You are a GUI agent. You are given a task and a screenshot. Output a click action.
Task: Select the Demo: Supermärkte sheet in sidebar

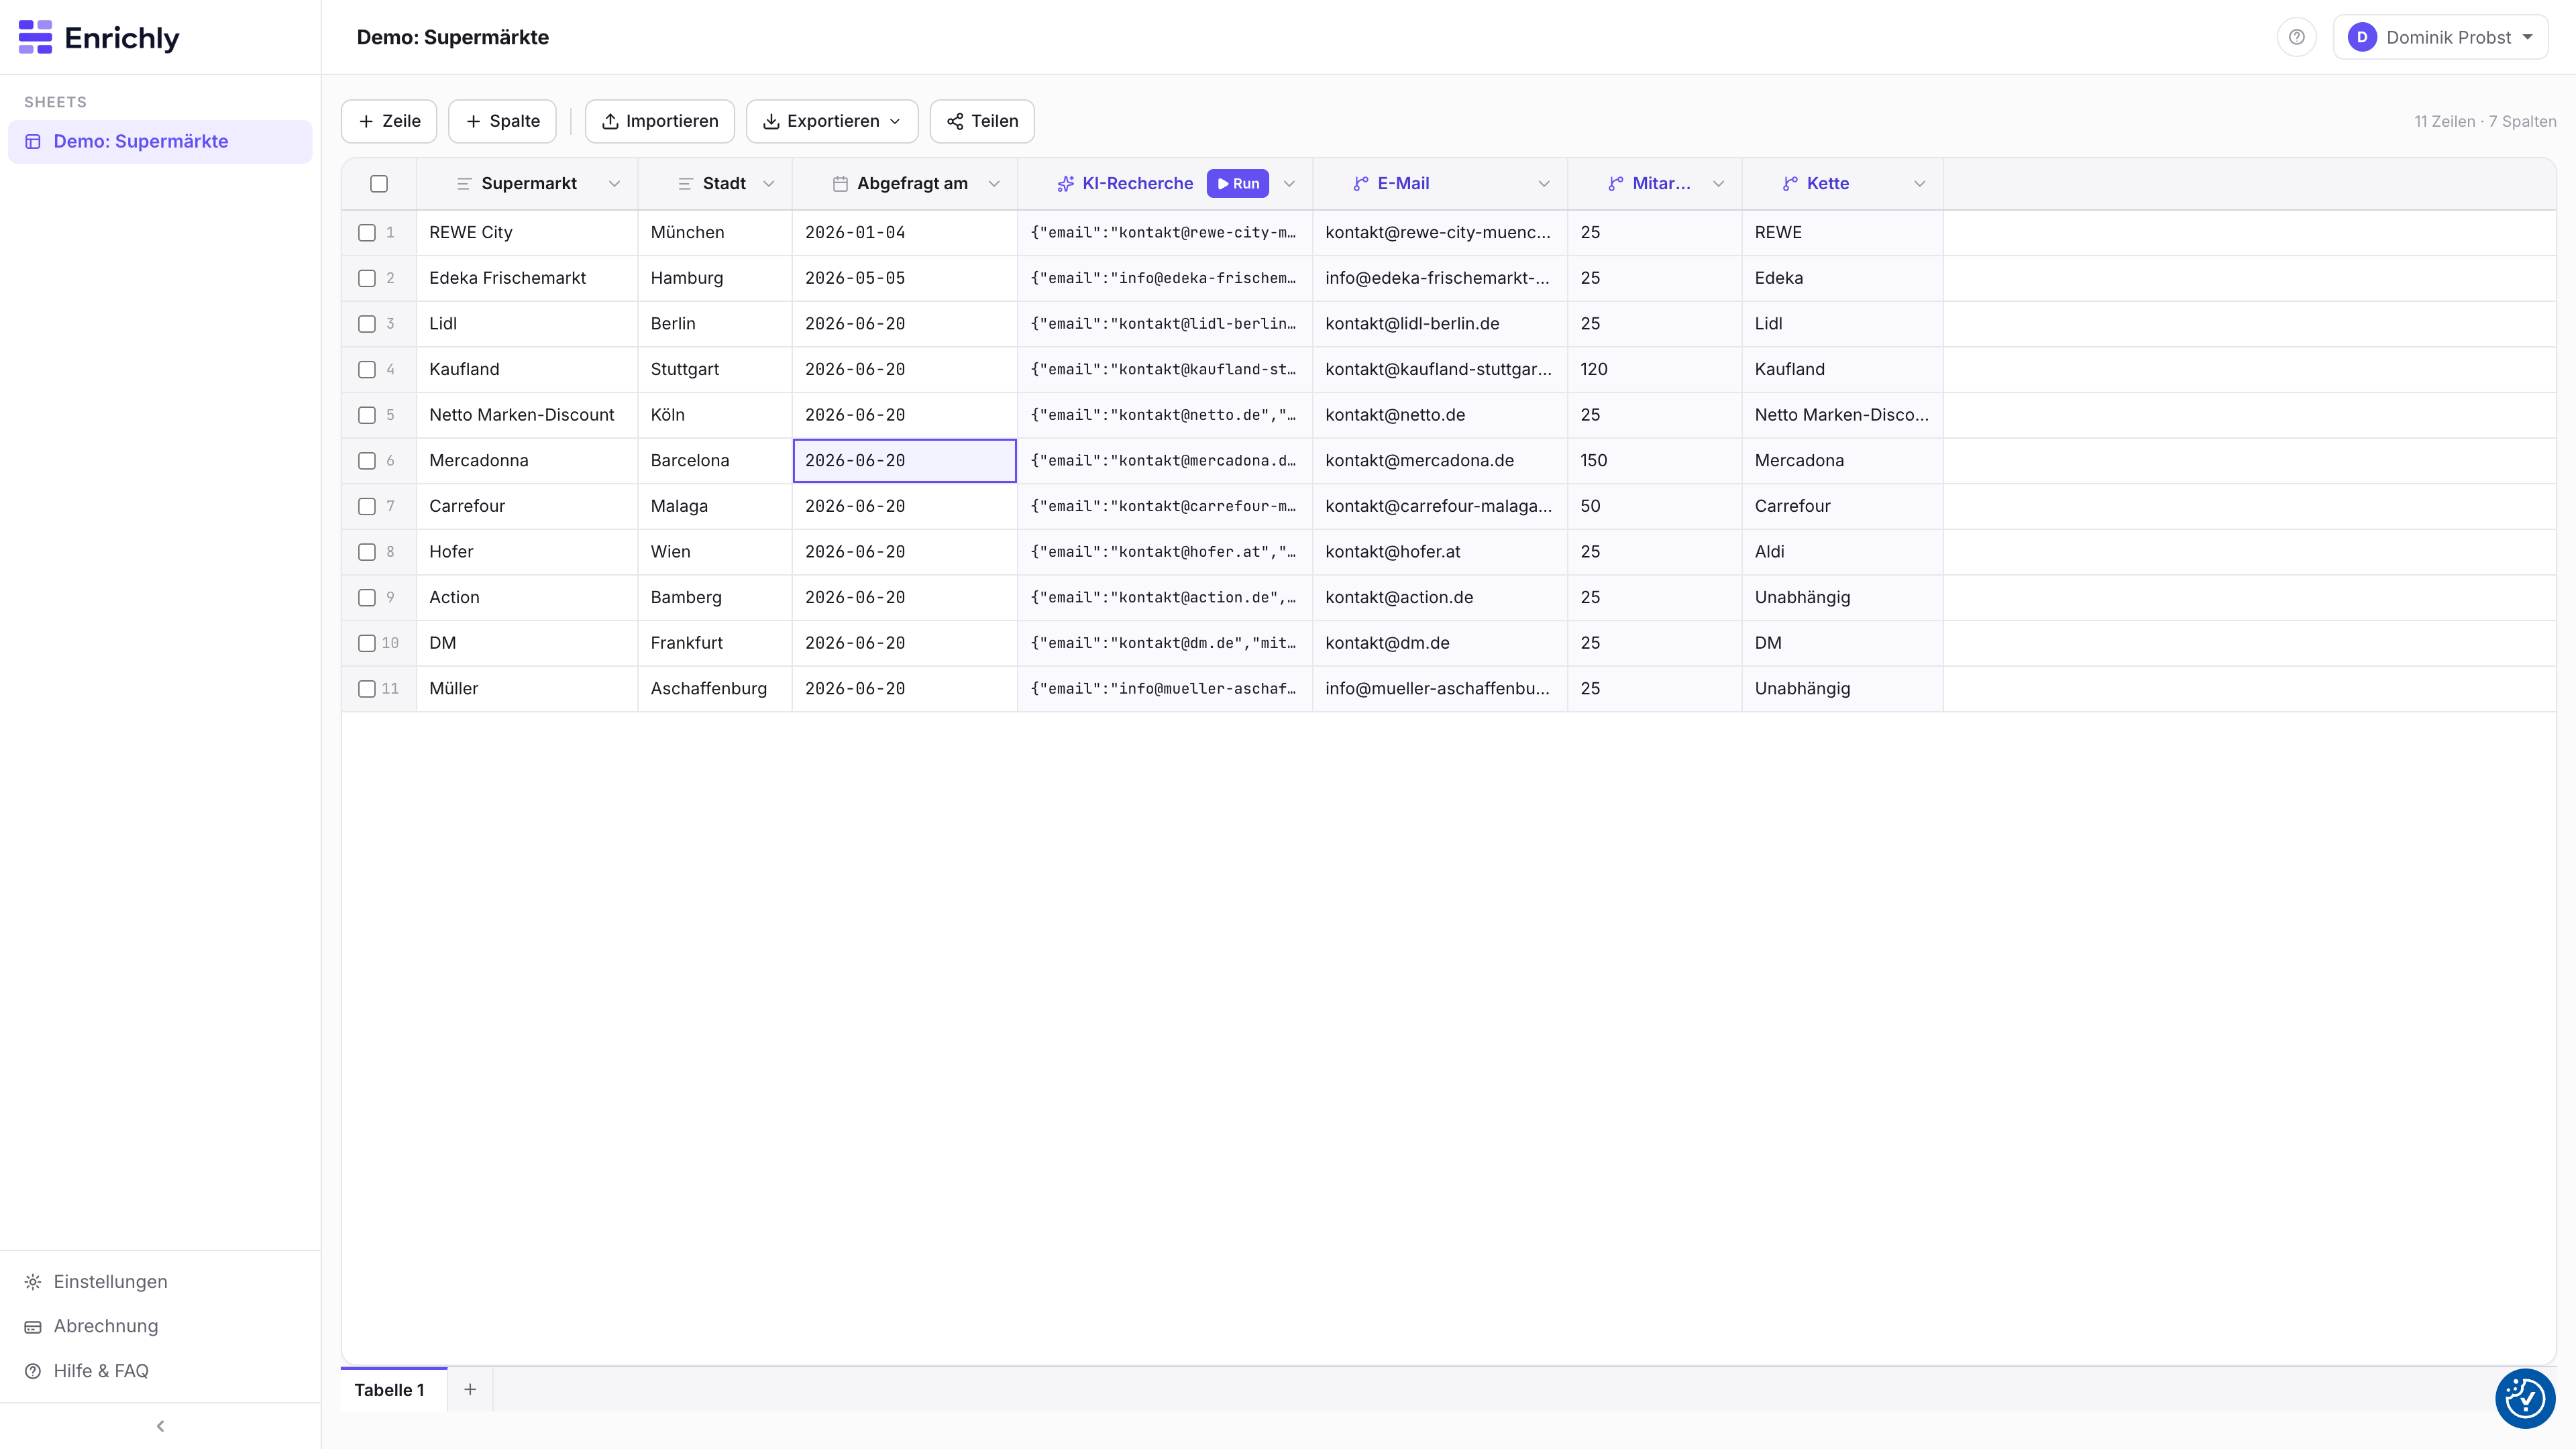pos(160,142)
